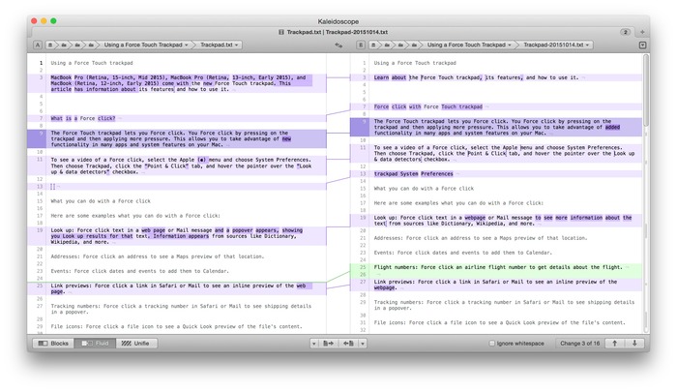Click right pane line 'Force click with Force Touch trackpad'

click(427, 106)
